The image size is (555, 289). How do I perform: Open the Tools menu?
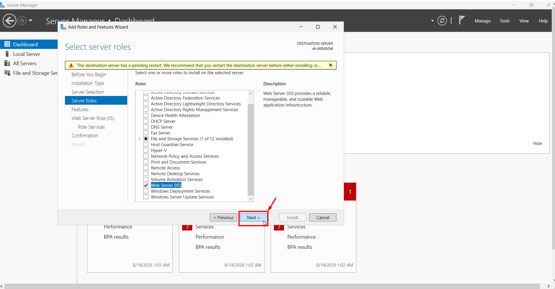click(505, 21)
